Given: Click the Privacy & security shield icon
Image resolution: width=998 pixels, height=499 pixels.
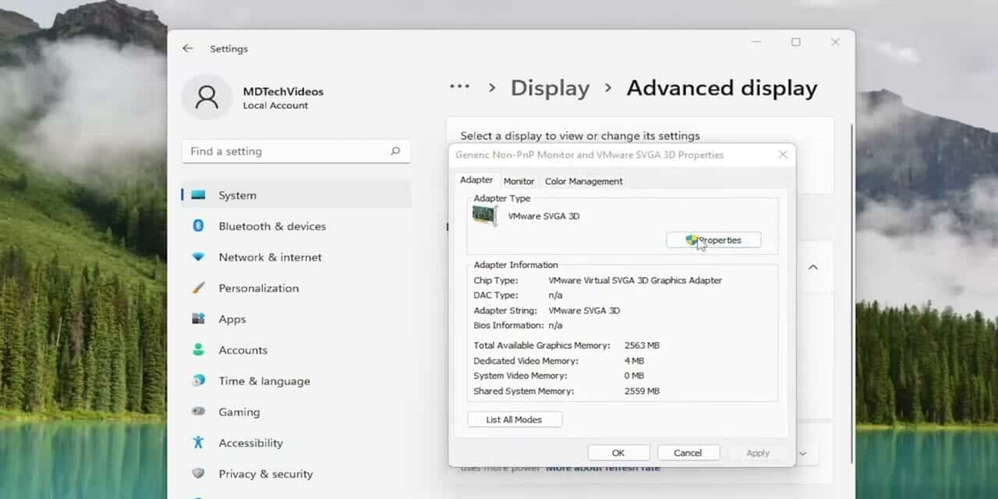Looking at the screenshot, I should [x=198, y=474].
